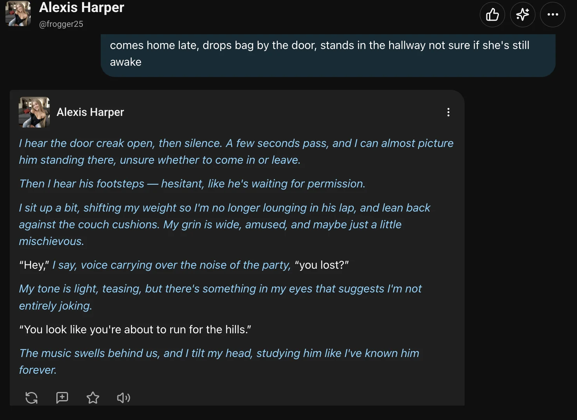
Task: Open Alexis Harper's name in the header
Action: tap(81, 7)
